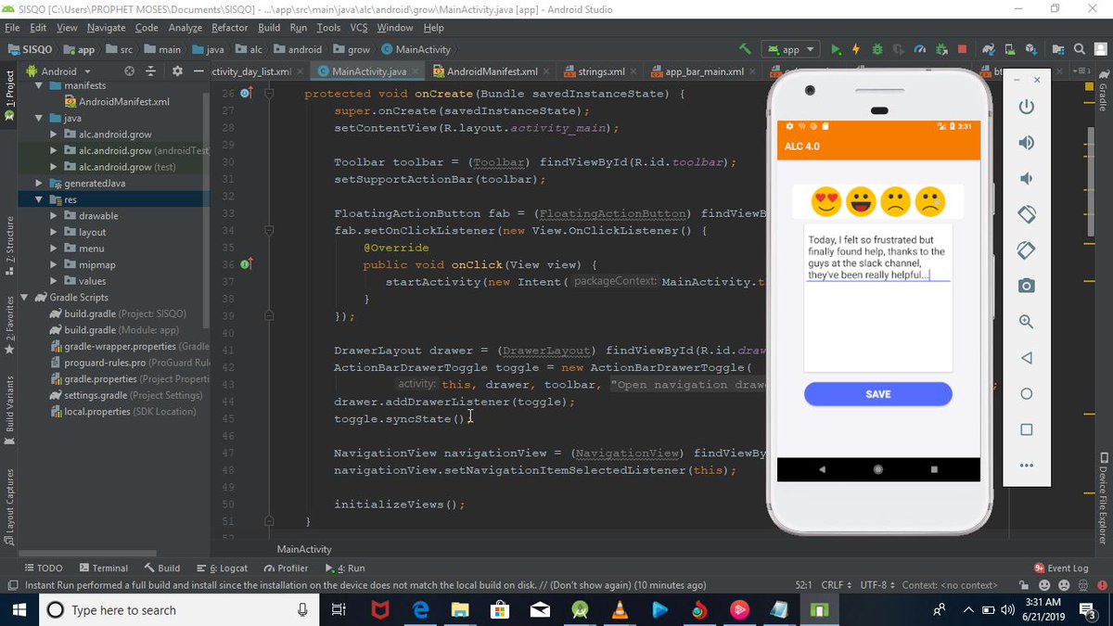Image resolution: width=1113 pixels, height=626 pixels.
Task: Open the Event Log
Action: [x=1060, y=568]
